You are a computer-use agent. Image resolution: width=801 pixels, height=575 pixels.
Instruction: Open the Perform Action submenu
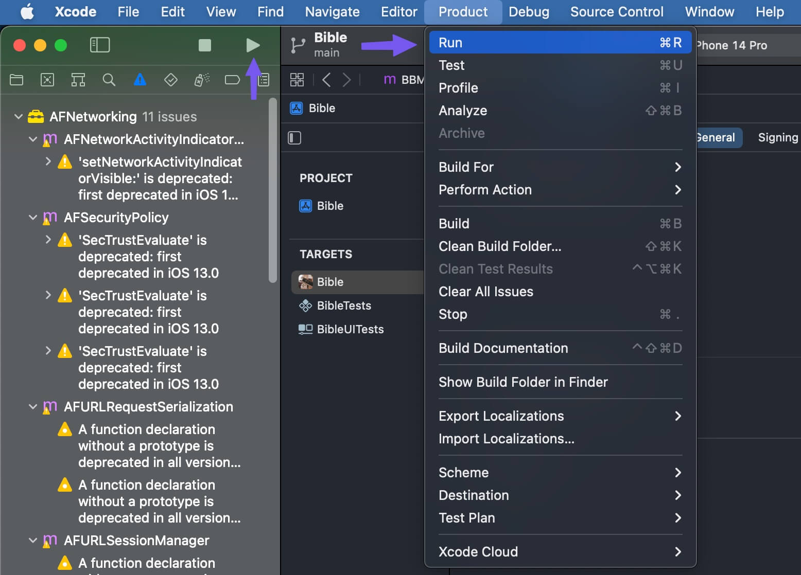(x=560, y=190)
